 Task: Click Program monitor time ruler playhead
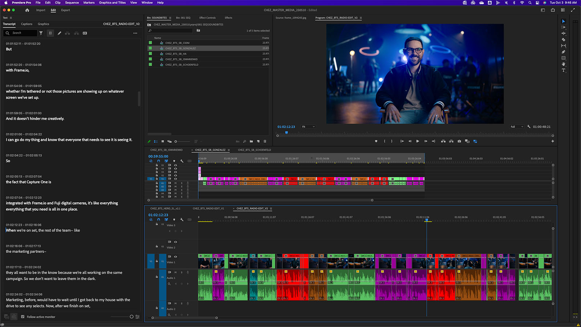[287, 133]
